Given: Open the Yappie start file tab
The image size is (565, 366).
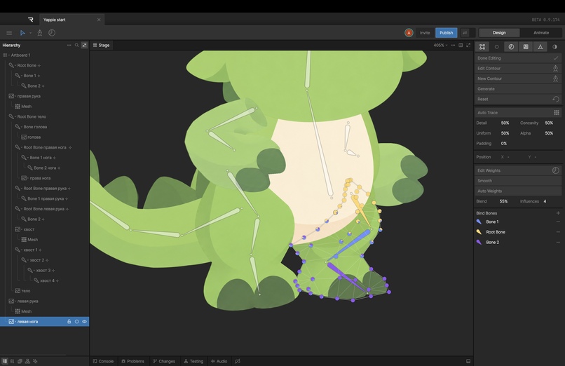Looking at the screenshot, I should 55,20.
